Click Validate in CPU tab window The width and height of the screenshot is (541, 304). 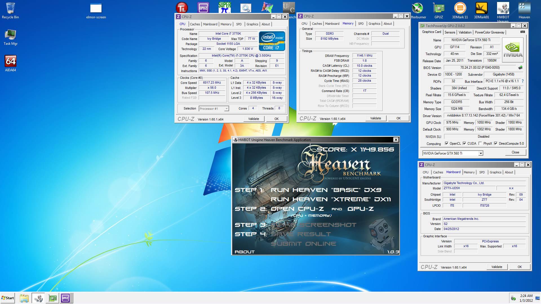(x=254, y=119)
